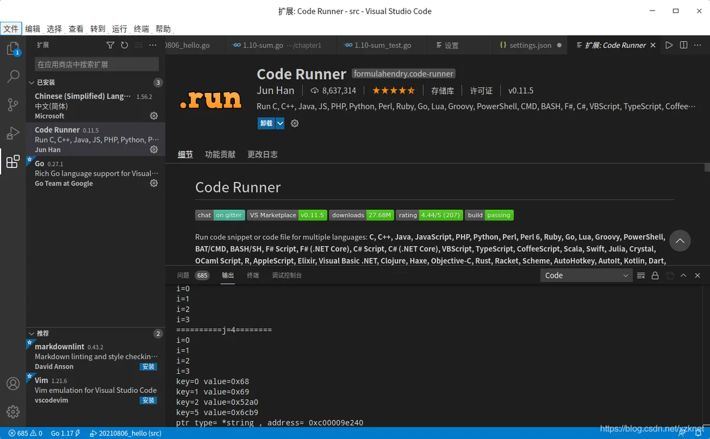Install the Vim extension
Image resolution: width=710 pixels, height=439 pixels.
(x=149, y=401)
